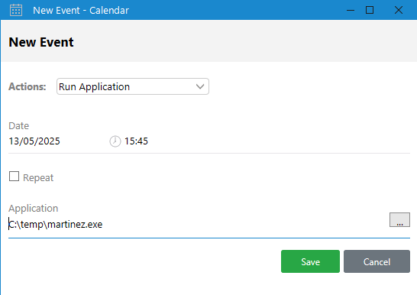Open the Actions dropdown showing Run Application
Screen dimensions: 417x295
(x=133, y=86)
